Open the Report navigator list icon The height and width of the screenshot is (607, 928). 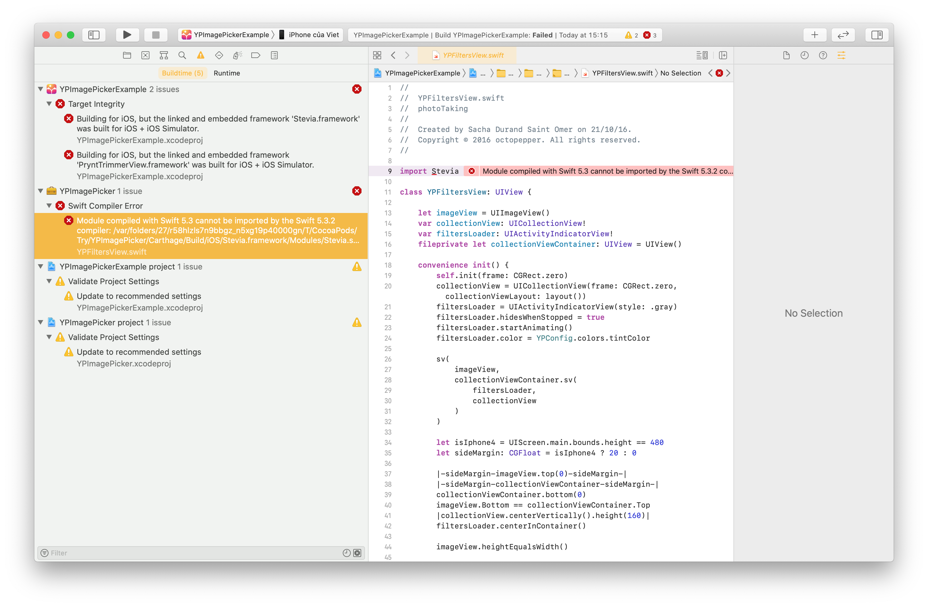[274, 55]
